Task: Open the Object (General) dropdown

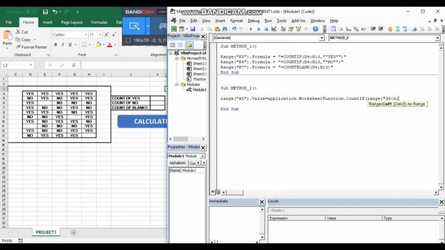Action: click(321, 37)
